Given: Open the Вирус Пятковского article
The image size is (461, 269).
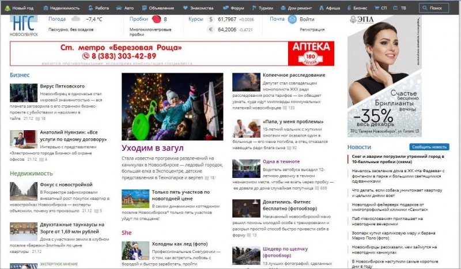Looking at the screenshot, I should coord(62,86).
